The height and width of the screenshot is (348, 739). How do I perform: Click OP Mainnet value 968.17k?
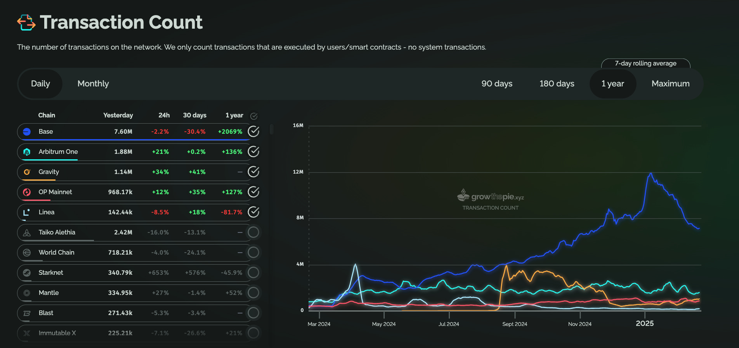point(120,192)
